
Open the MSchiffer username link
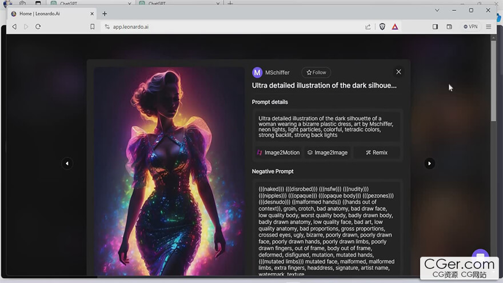tap(277, 73)
